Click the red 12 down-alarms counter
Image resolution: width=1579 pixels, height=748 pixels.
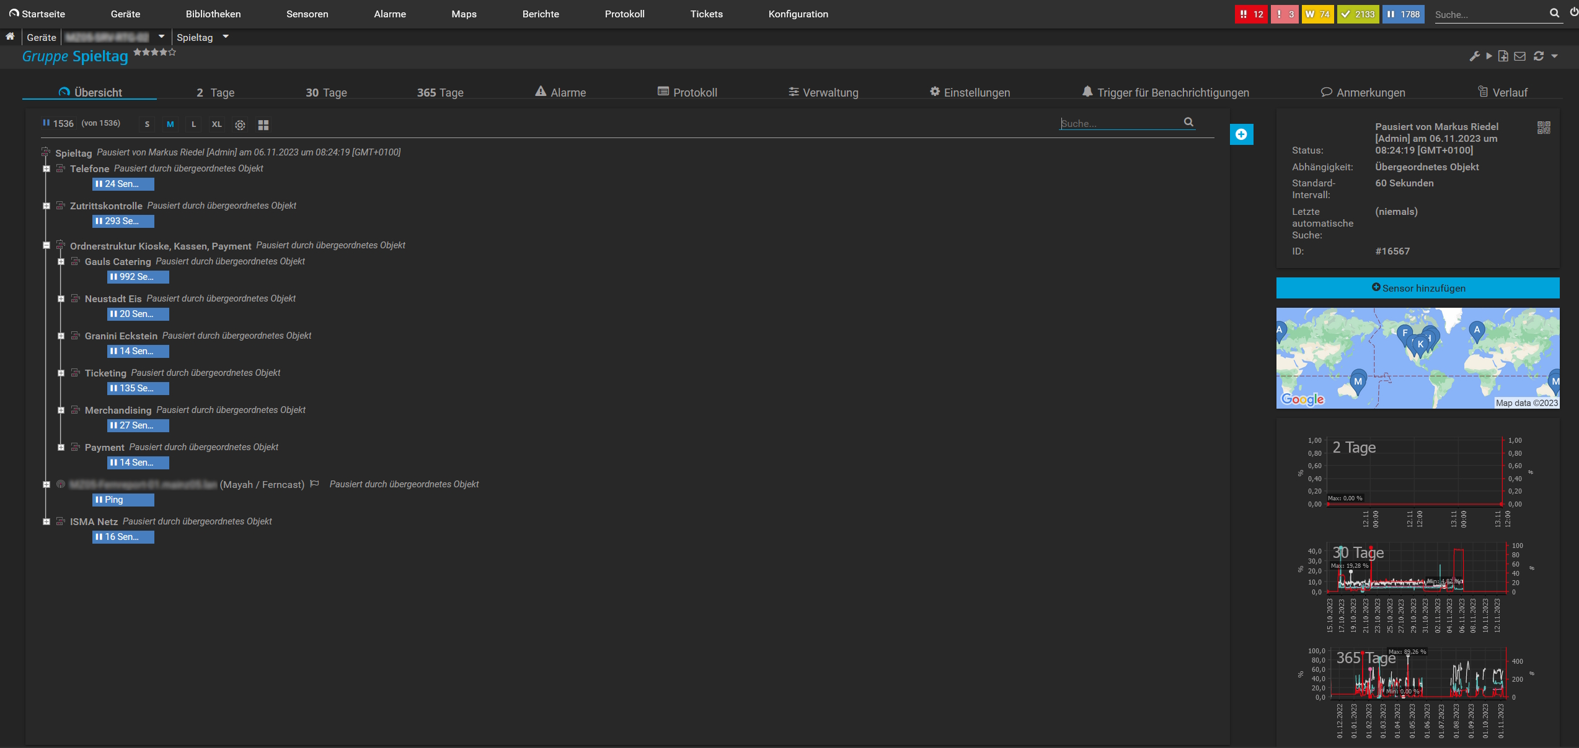[x=1251, y=14]
